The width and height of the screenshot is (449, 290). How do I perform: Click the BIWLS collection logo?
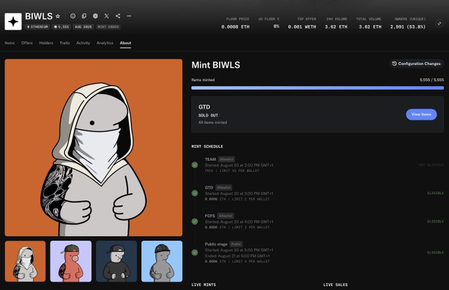13,22
